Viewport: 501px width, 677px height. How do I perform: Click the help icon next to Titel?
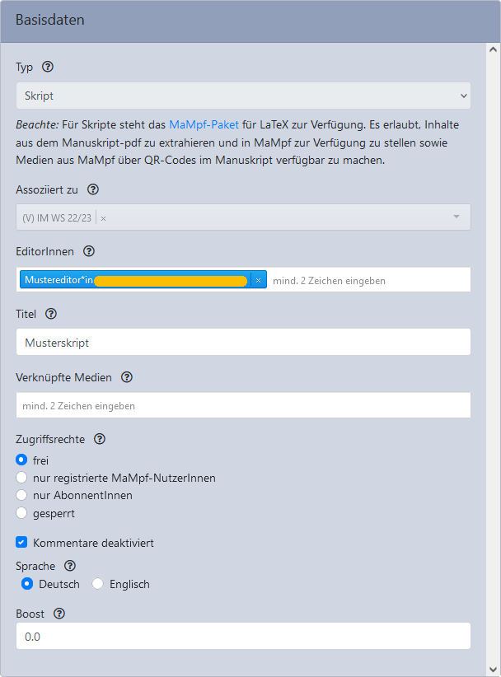pos(51,314)
